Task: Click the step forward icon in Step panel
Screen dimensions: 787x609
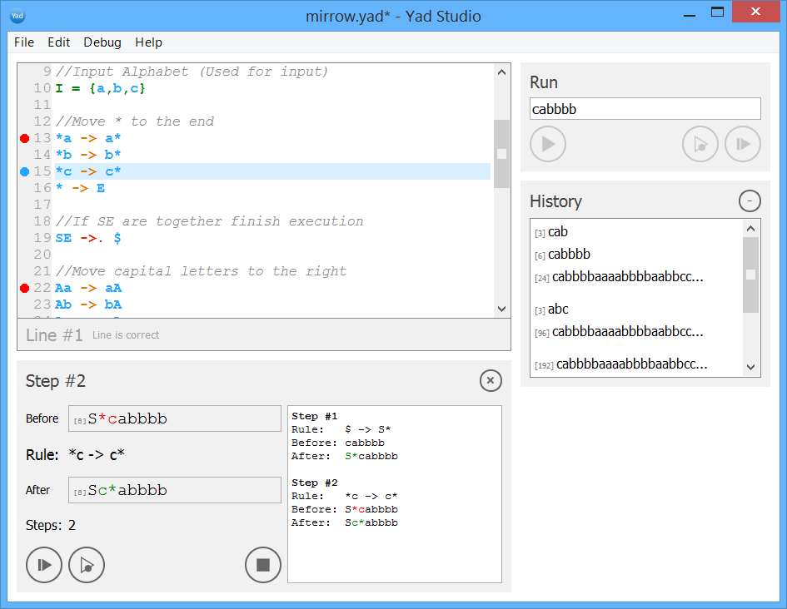Action: click(x=43, y=565)
